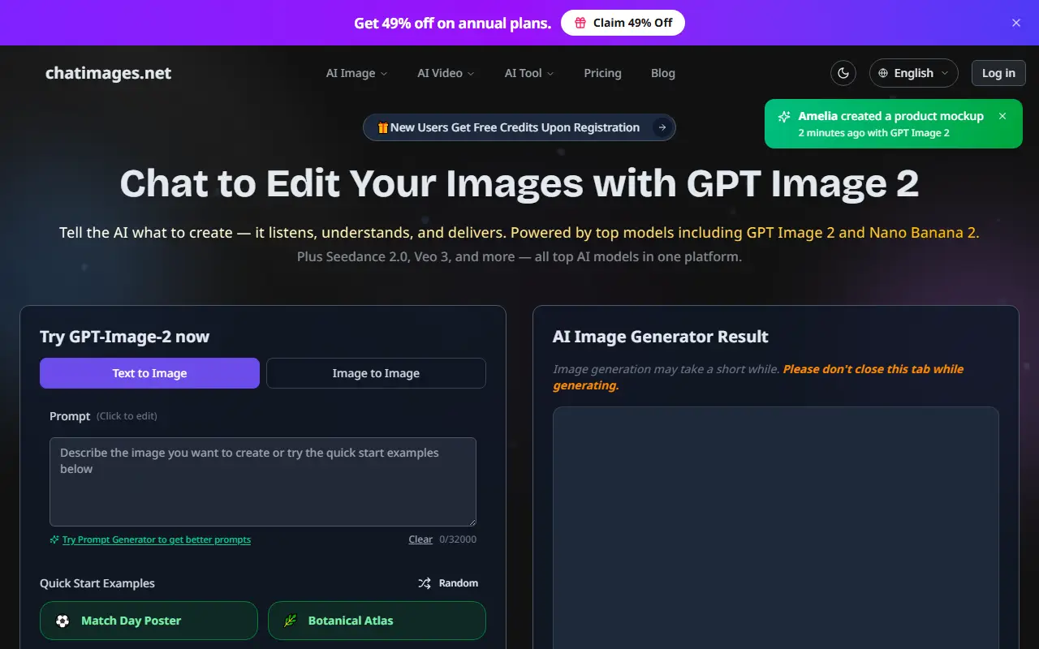Image resolution: width=1039 pixels, height=649 pixels.
Task: Click the gift emoji on Free Credits banner
Action: click(383, 127)
